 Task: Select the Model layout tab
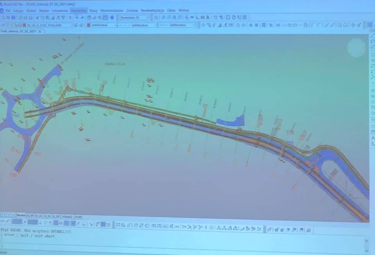pos(21,215)
